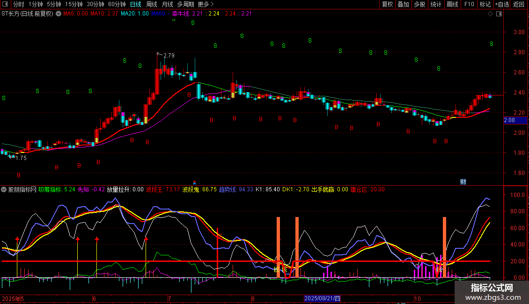Select the 1分钟 period tab

(x=36, y=4)
